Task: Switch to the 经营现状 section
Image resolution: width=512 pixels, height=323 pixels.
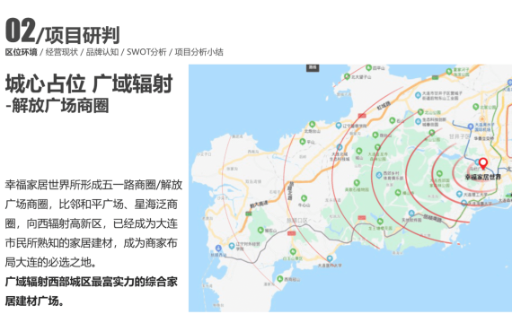Action: [62, 52]
